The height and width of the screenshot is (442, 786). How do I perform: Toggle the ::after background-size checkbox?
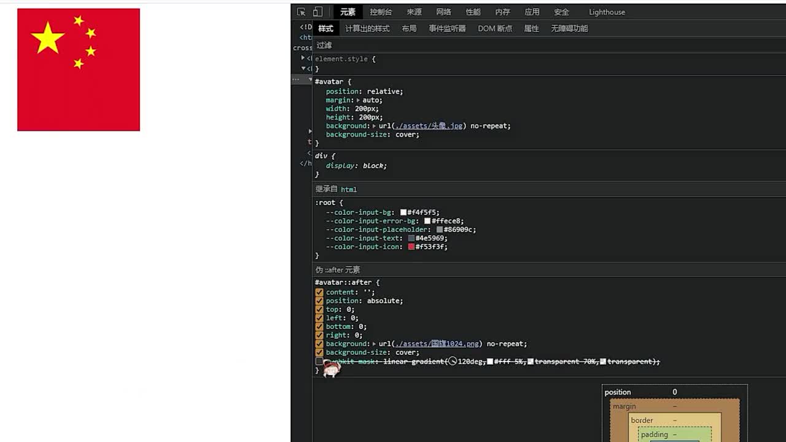319,352
